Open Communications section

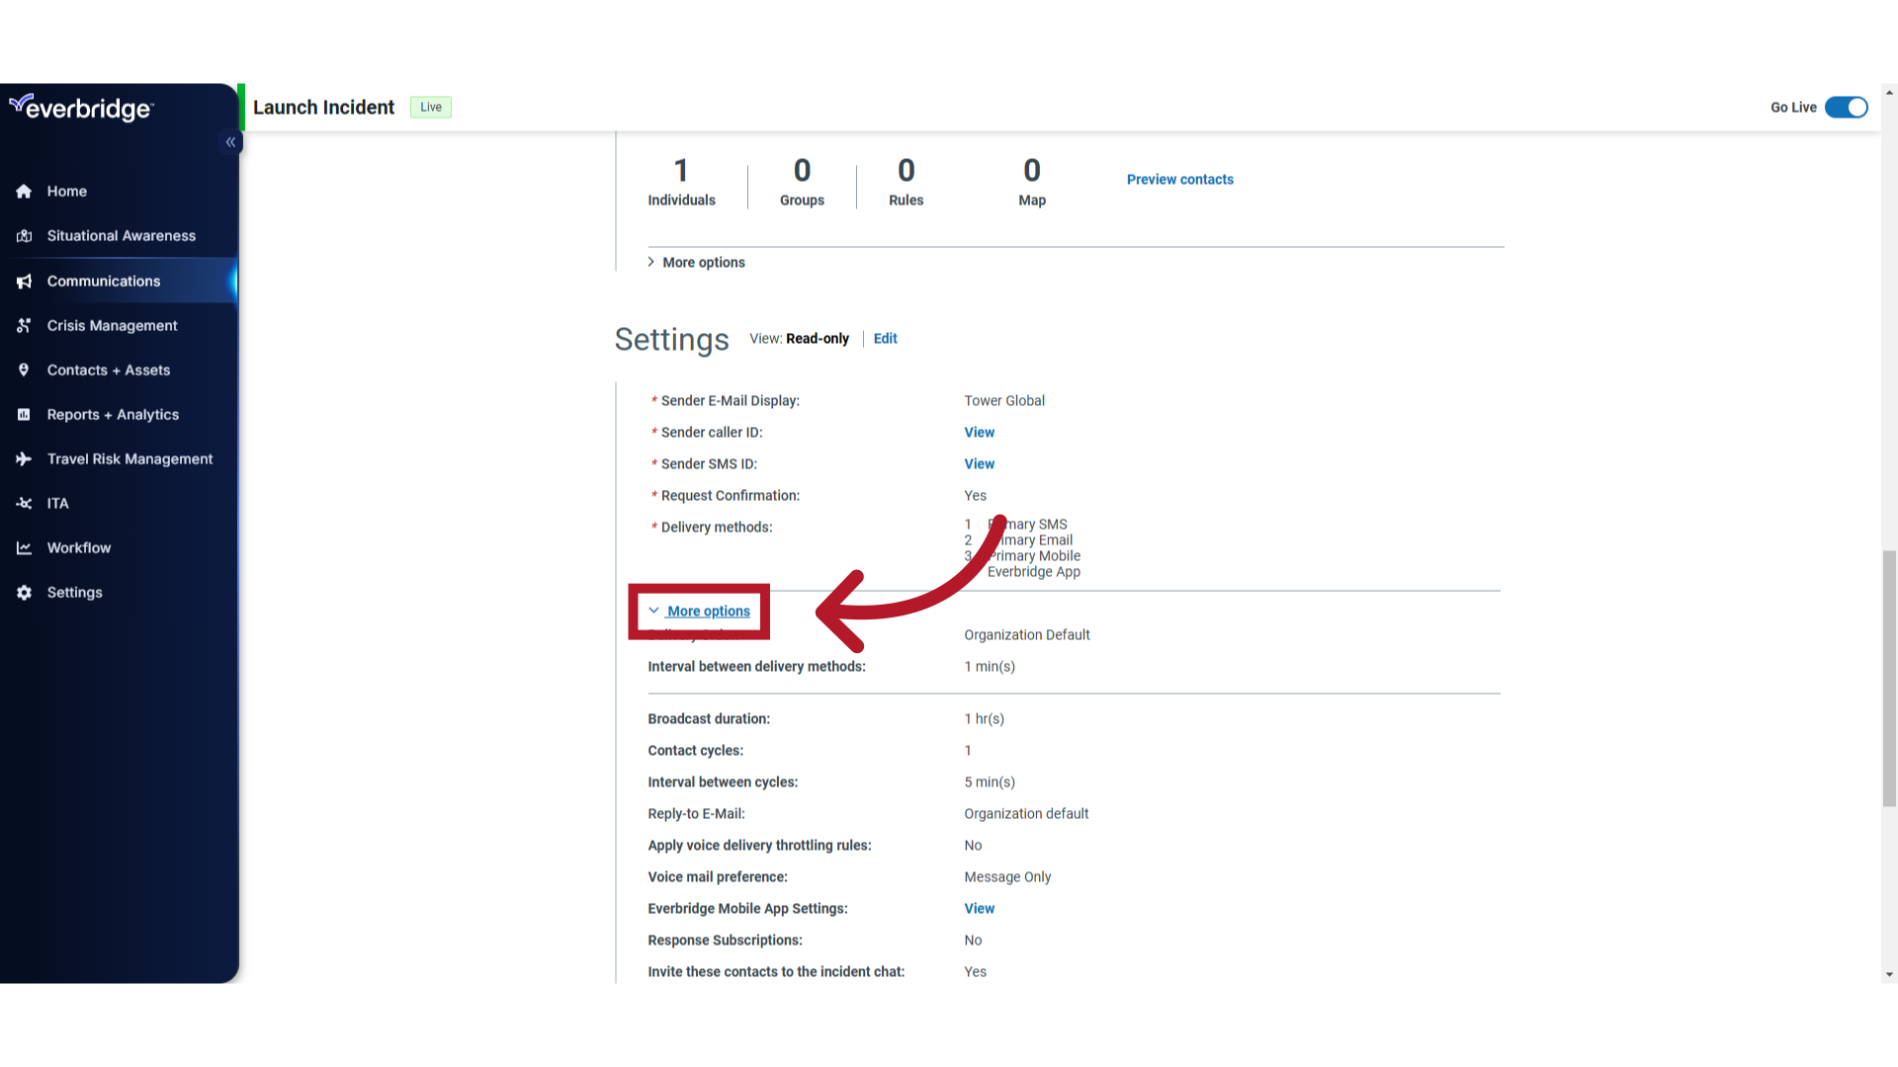(x=103, y=282)
